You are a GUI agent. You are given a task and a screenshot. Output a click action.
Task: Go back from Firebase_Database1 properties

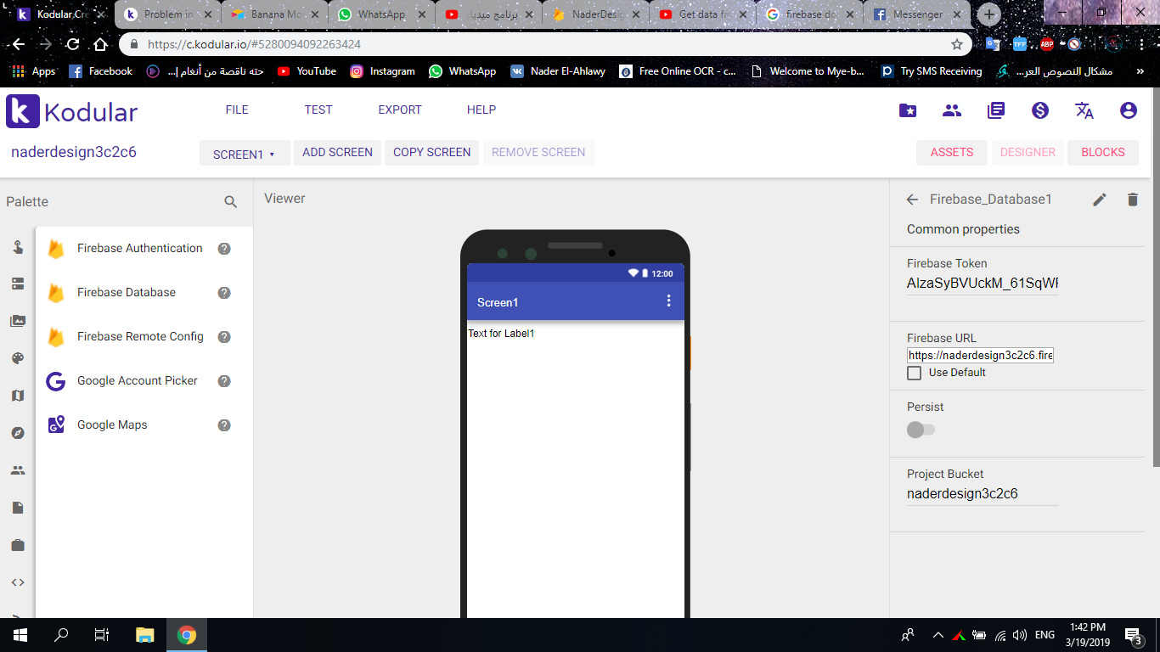tap(913, 200)
